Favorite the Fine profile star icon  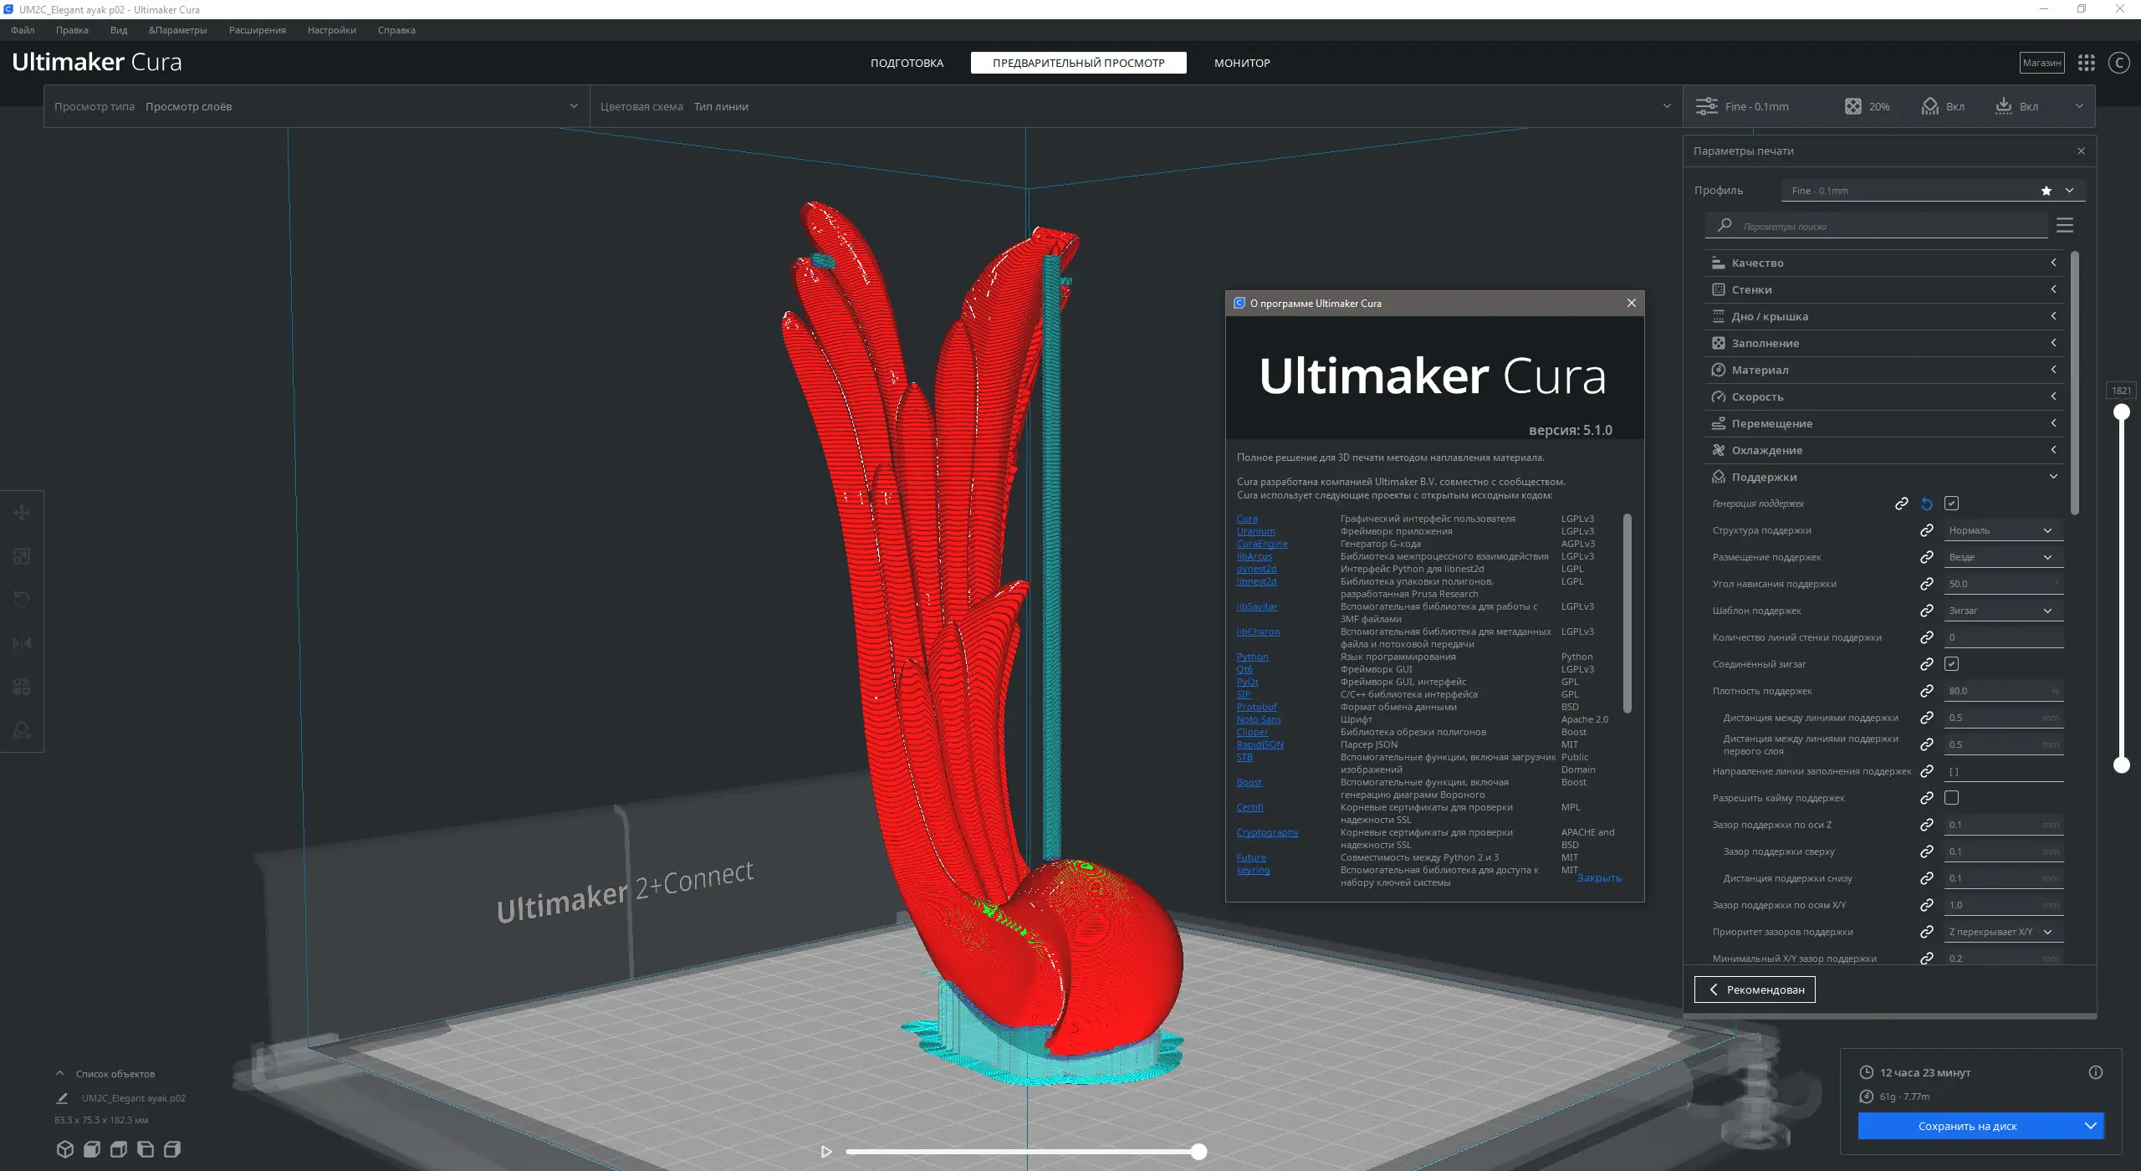pyautogui.click(x=2046, y=191)
